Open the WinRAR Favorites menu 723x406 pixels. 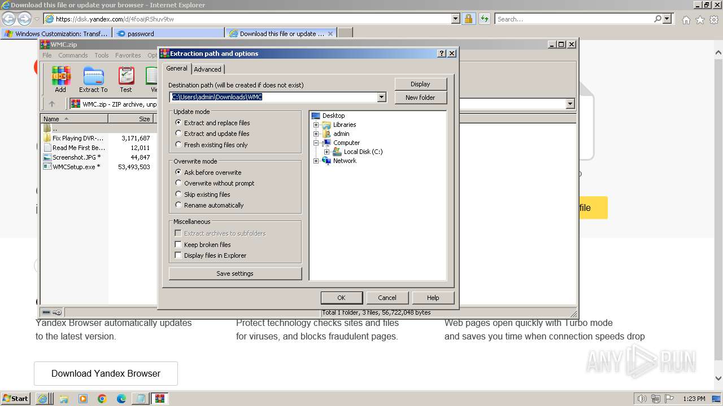pos(128,55)
